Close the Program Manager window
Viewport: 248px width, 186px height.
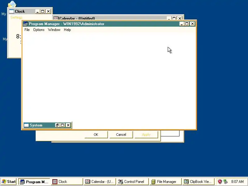pyautogui.click(x=192, y=24)
